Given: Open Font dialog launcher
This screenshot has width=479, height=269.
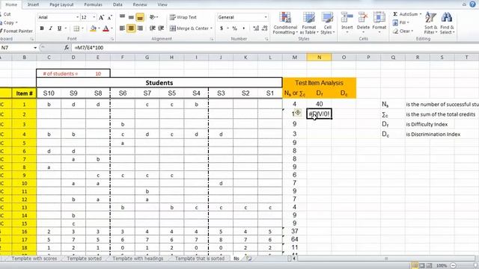Looking at the screenshot, I should [x=112, y=39].
